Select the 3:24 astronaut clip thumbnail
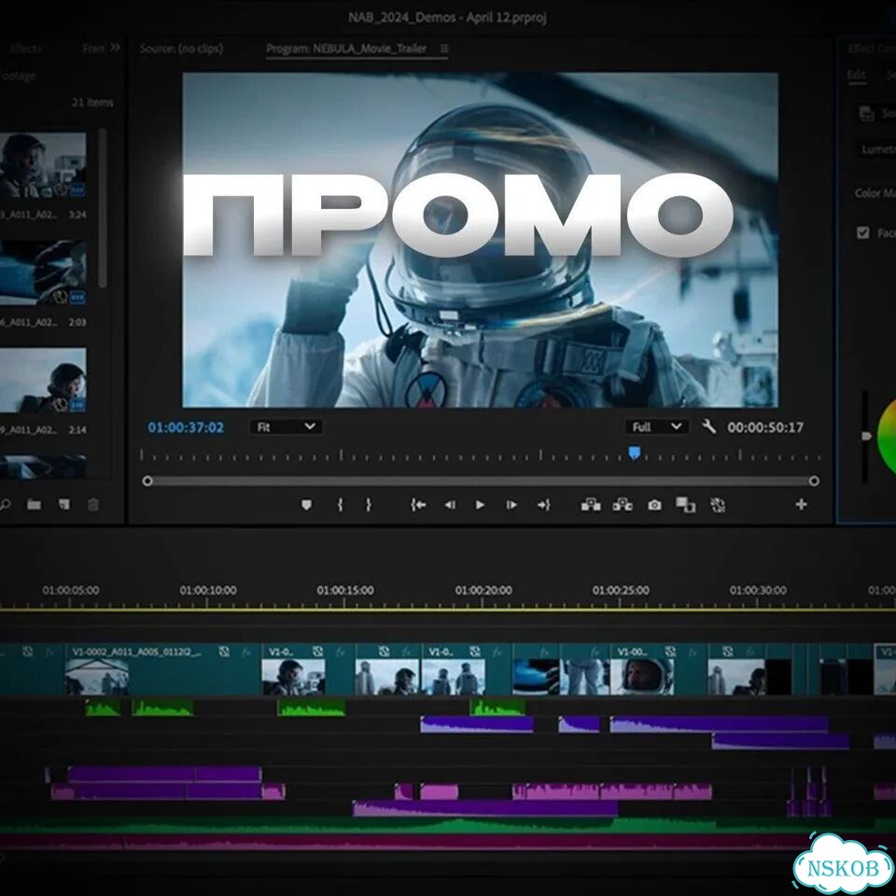This screenshot has height=896, width=896. 43,166
